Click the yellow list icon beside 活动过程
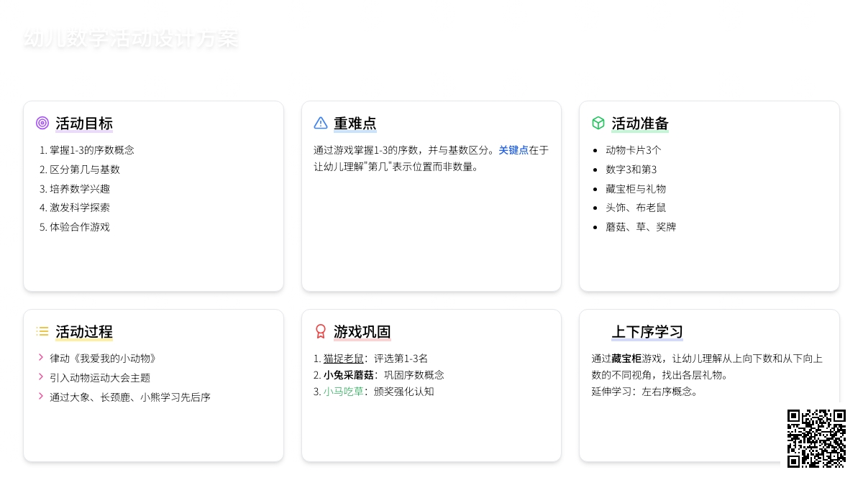This screenshot has width=863, height=485. [42, 331]
